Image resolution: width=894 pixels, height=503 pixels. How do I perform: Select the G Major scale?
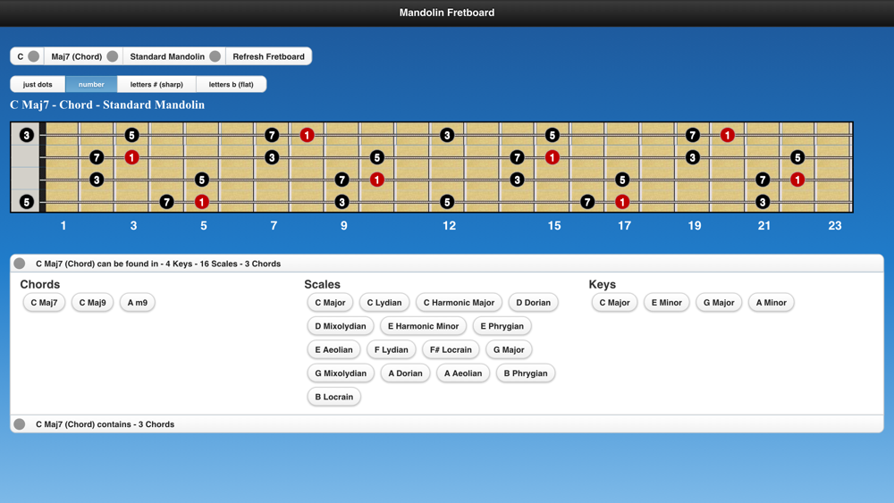click(509, 349)
